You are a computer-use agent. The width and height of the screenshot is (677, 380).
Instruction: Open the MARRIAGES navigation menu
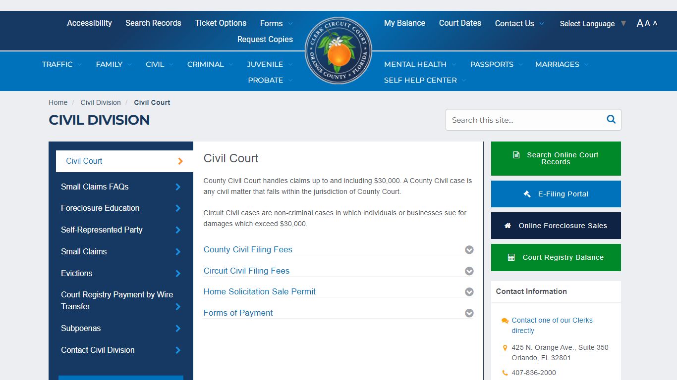click(x=562, y=64)
